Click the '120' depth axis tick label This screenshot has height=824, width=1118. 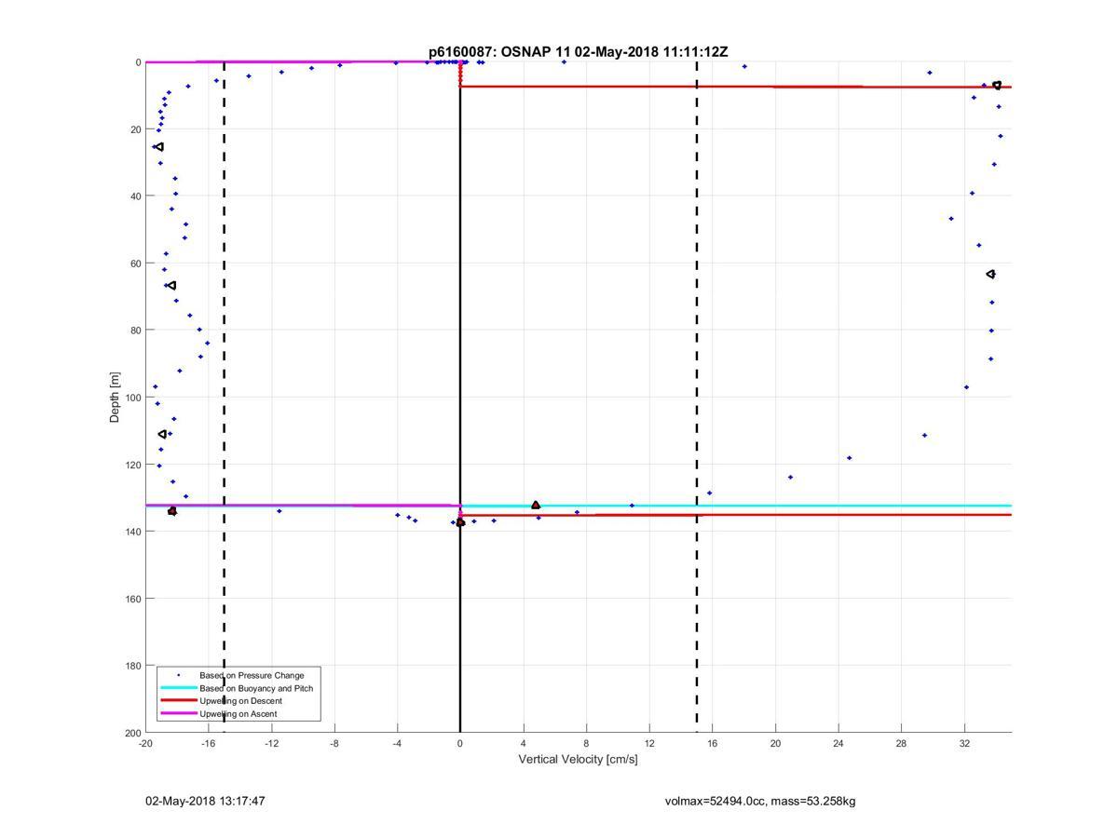coord(131,465)
